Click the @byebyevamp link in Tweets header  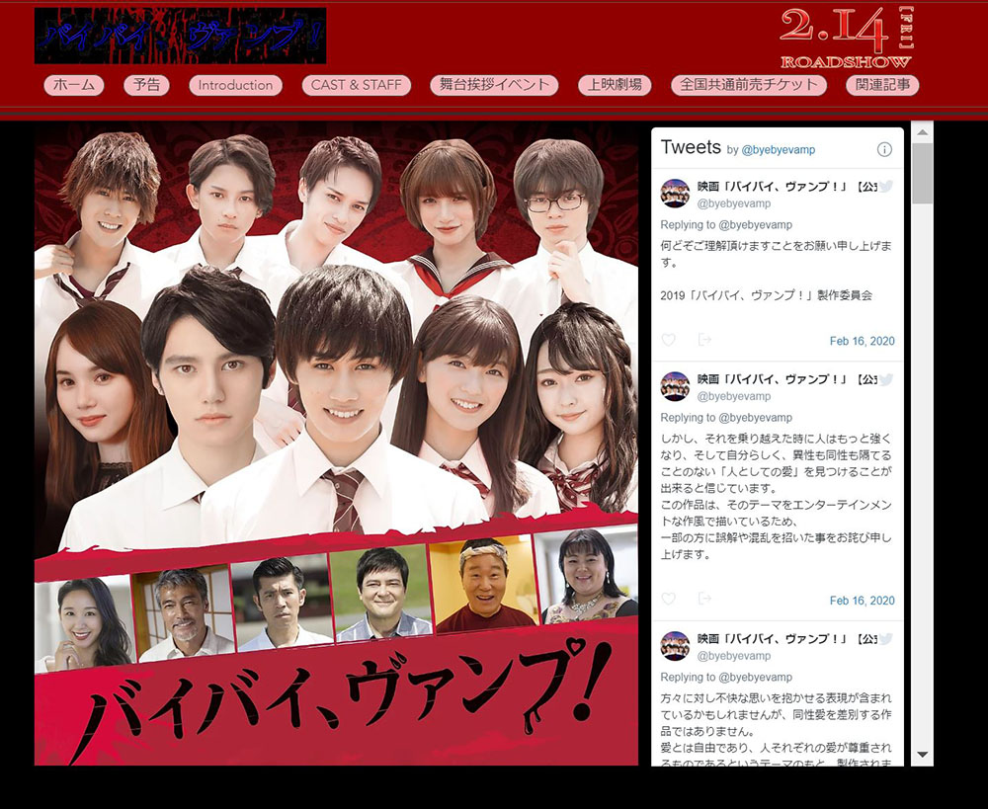pos(779,150)
